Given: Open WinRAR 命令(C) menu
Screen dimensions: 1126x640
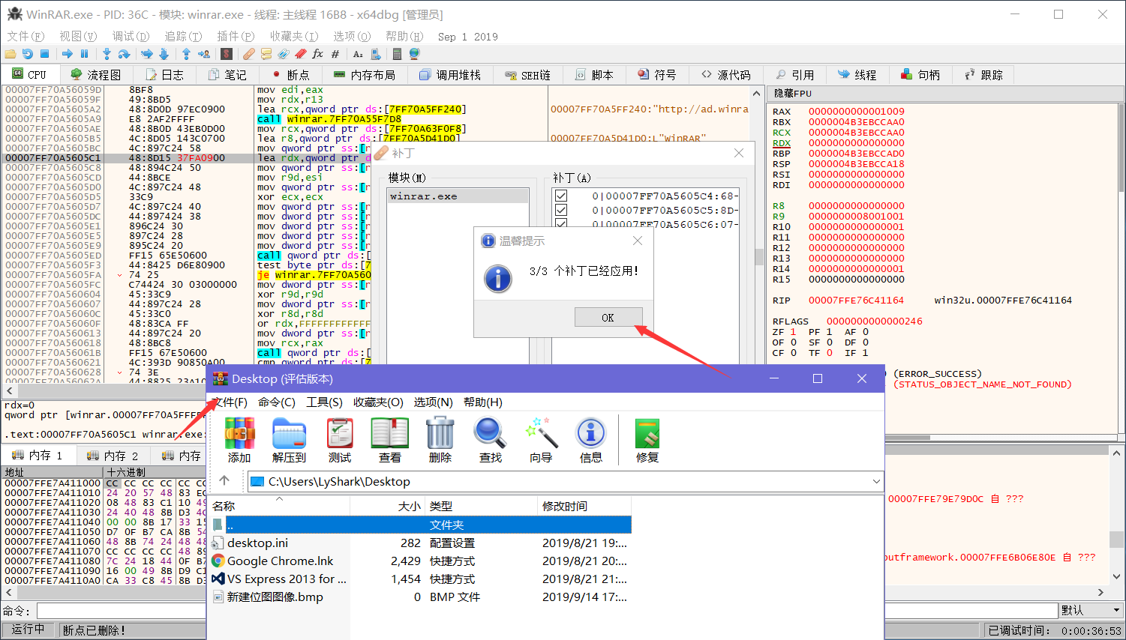Looking at the screenshot, I should coord(277,402).
